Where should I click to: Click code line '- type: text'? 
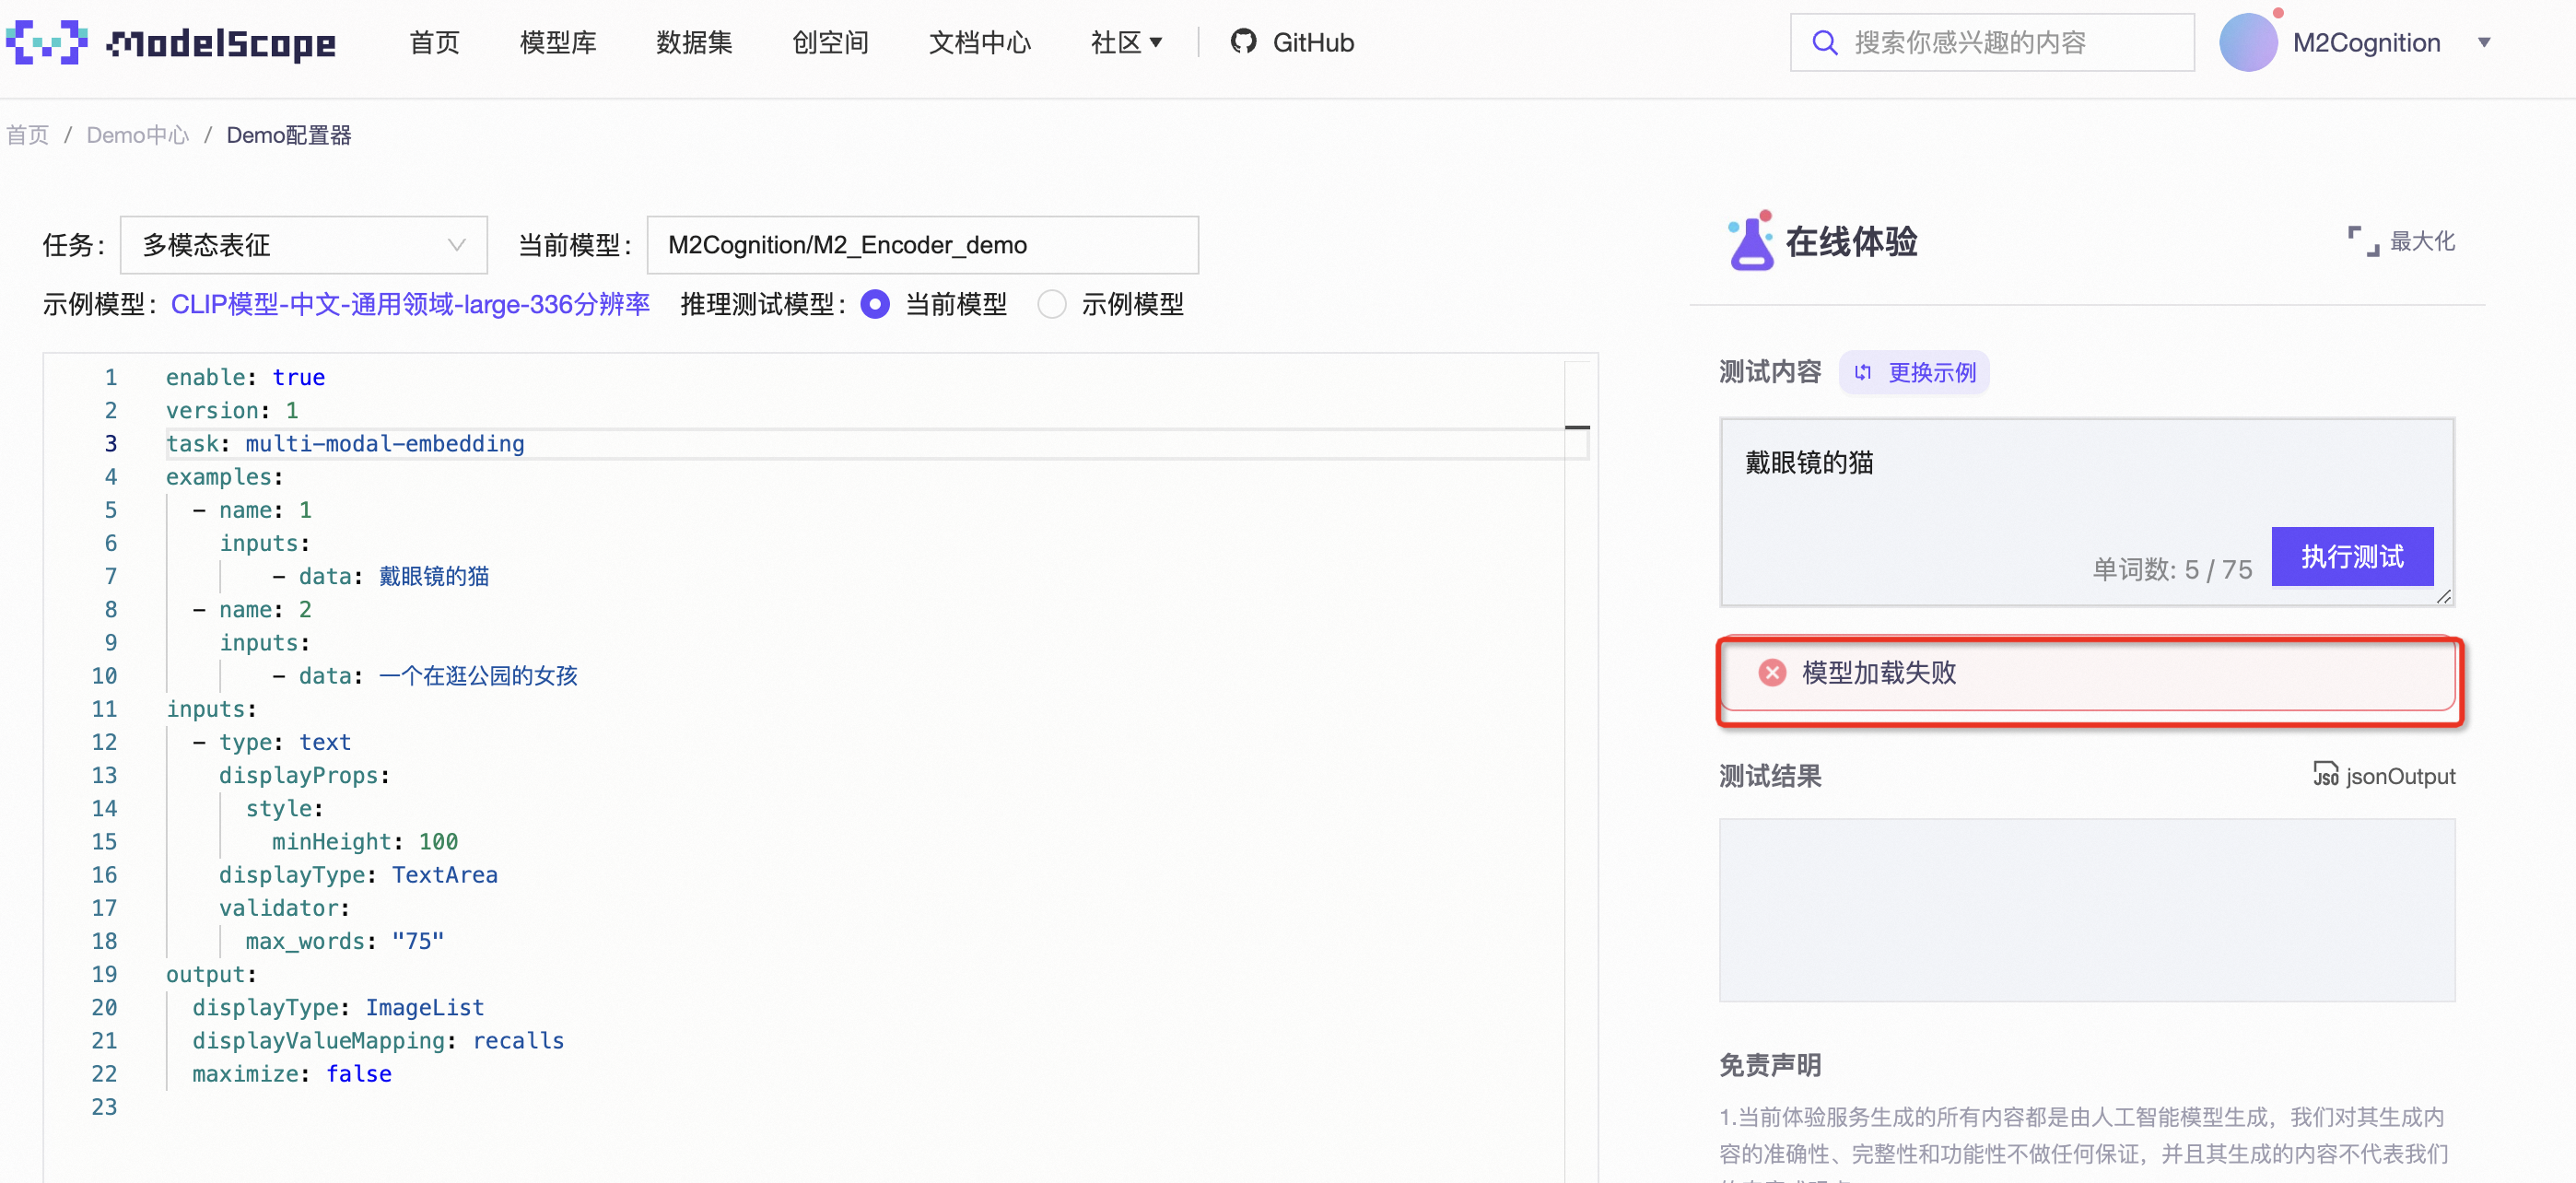272,742
